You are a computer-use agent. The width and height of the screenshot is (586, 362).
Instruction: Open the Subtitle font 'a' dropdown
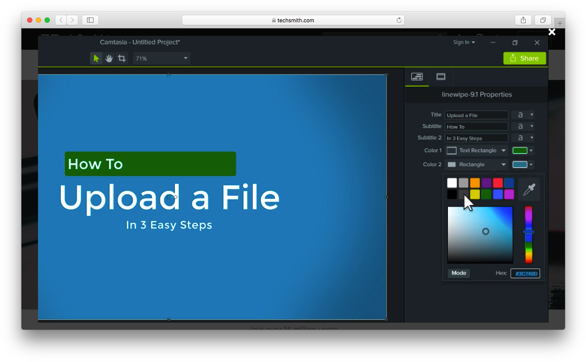523,126
